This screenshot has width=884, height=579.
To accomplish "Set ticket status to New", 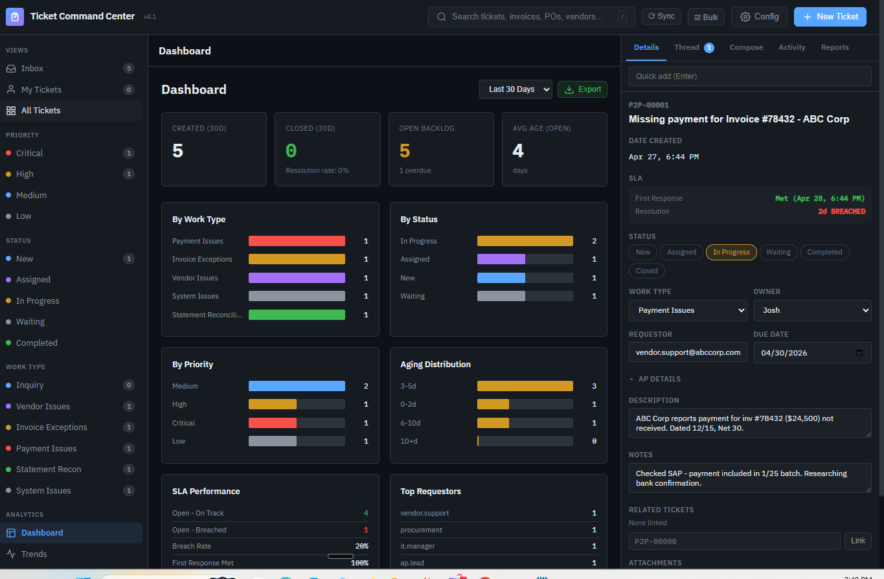I will pyautogui.click(x=643, y=253).
